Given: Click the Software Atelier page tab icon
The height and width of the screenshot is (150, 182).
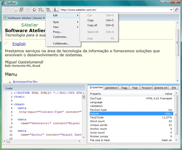Looking at the screenshot, I should [5, 18].
